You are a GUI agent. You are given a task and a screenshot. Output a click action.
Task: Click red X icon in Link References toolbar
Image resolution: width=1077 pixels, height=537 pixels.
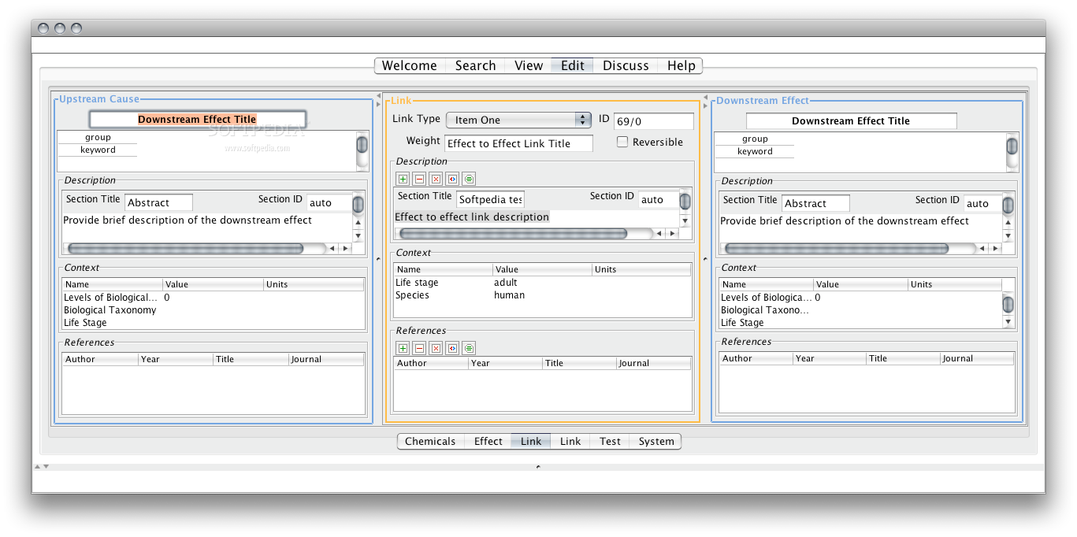436,348
